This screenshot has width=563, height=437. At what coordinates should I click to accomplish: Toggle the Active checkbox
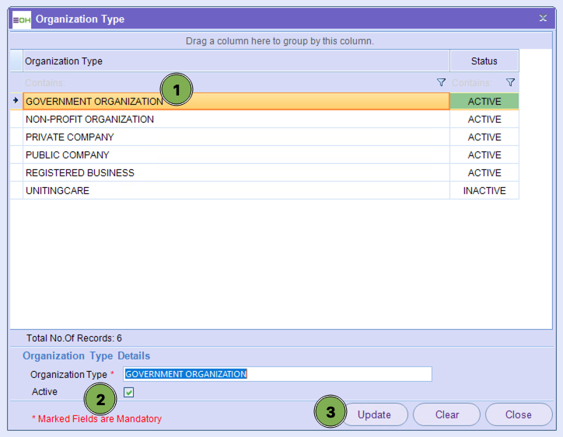coord(129,392)
